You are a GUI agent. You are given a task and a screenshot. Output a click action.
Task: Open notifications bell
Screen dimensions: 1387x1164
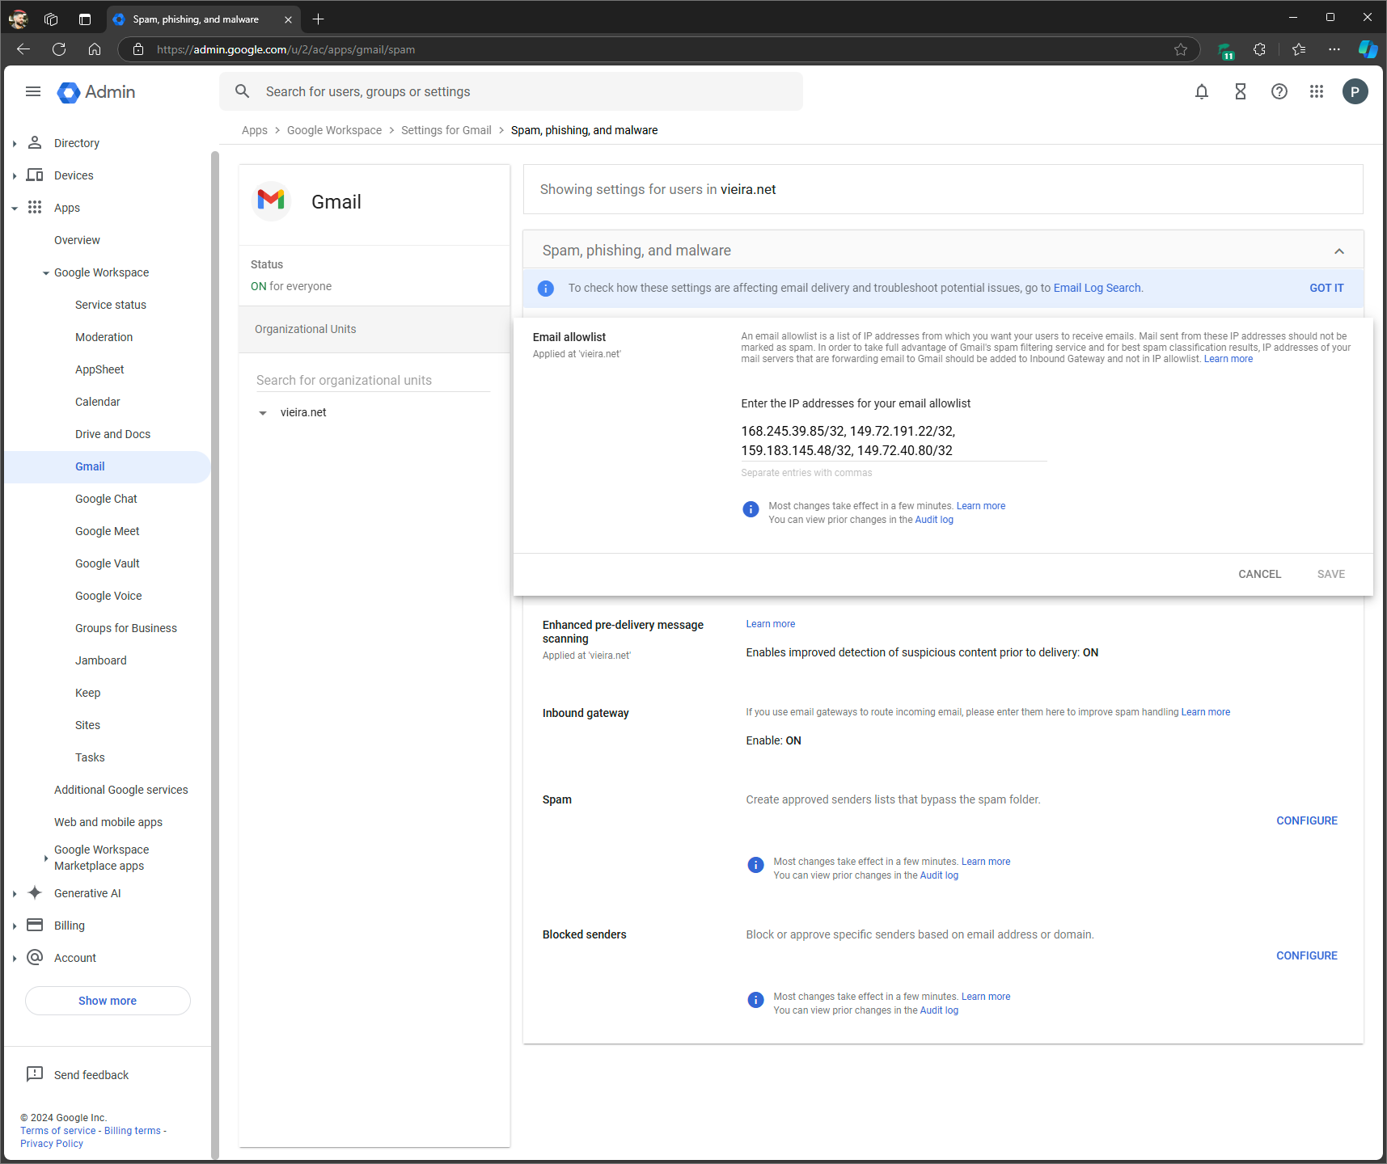point(1202,91)
